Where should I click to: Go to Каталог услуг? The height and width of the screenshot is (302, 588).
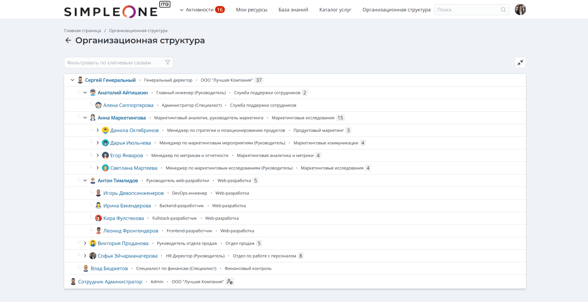point(335,10)
